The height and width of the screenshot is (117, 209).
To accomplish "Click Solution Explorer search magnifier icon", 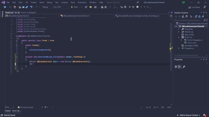I will point(205,20).
